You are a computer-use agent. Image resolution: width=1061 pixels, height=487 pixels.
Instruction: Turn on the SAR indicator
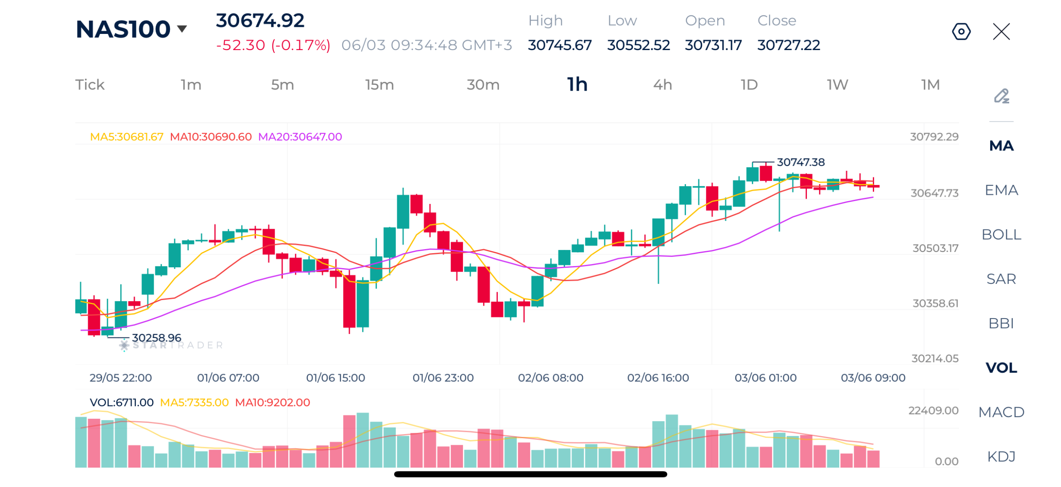tap(1001, 278)
